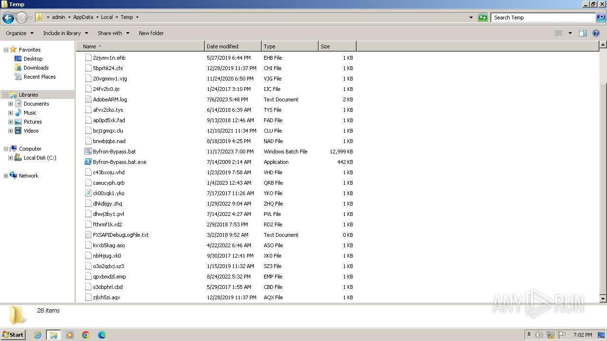607x341 pixels.
Task: Click the Forward navigation arrow
Action: coord(21,18)
